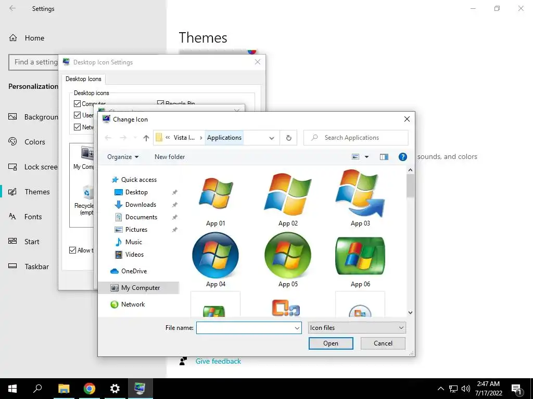Choose the App 03 icon with blue arrow
The width and height of the screenshot is (533, 399).
(x=360, y=193)
